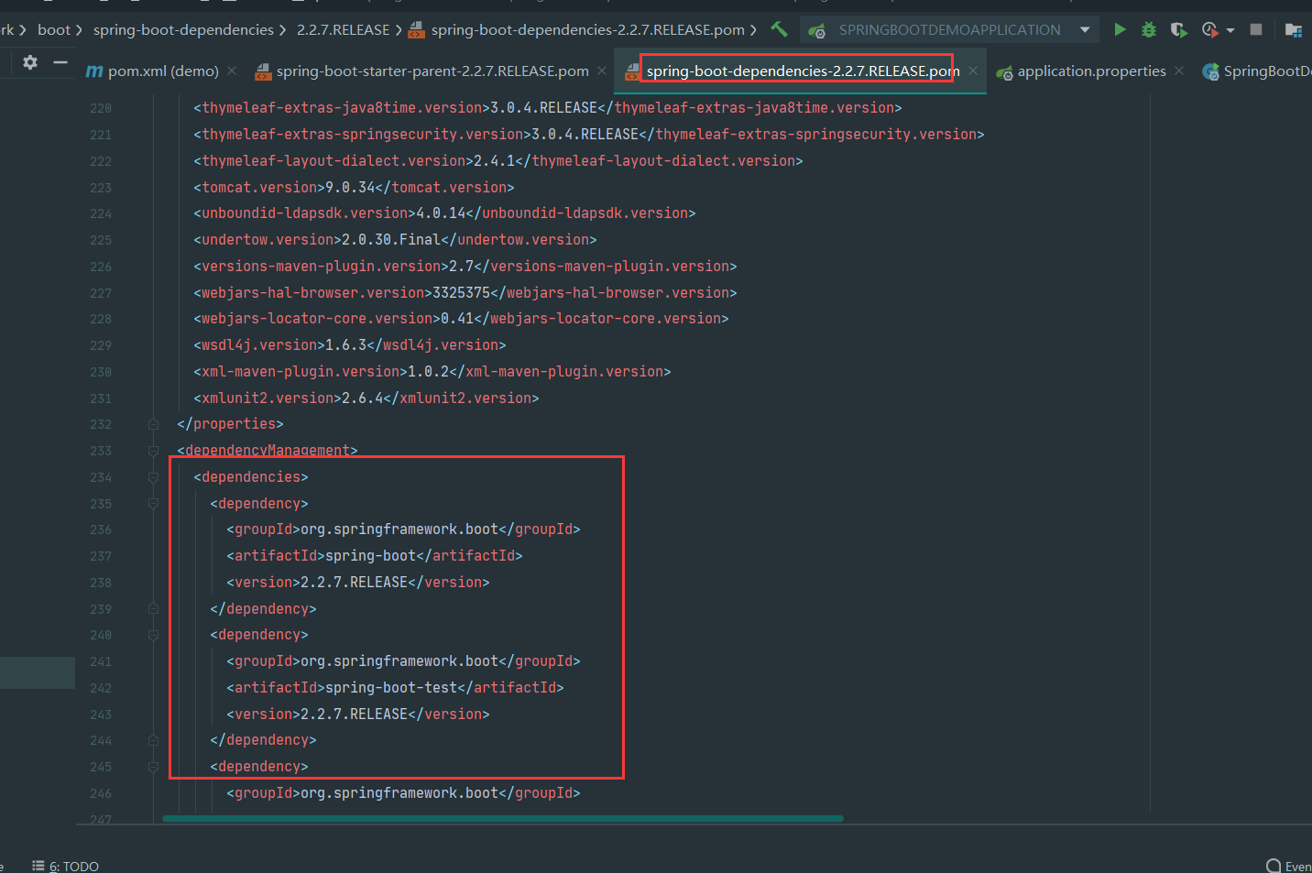The width and height of the screenshot is (1312, 873).
Task: Click the thymeleaf-layout-dialect.version line
Action: [498, 161]
